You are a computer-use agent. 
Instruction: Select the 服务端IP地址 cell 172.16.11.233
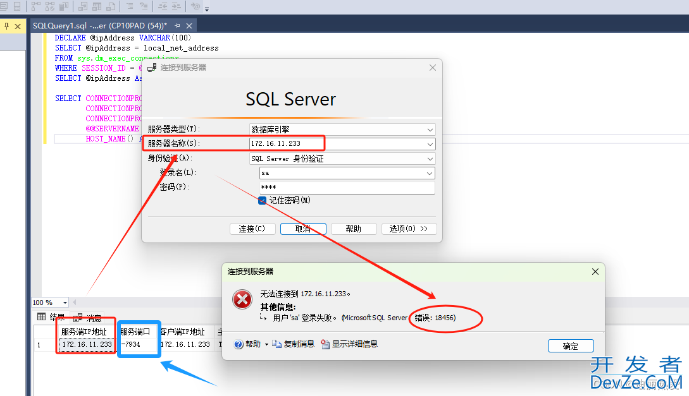pyautogui.click(x=87, y=345)
